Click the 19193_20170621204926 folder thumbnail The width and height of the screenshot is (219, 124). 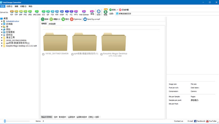pos(55,42)
